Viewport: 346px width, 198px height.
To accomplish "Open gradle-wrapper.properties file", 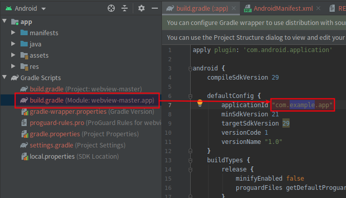I will [92, 112].
